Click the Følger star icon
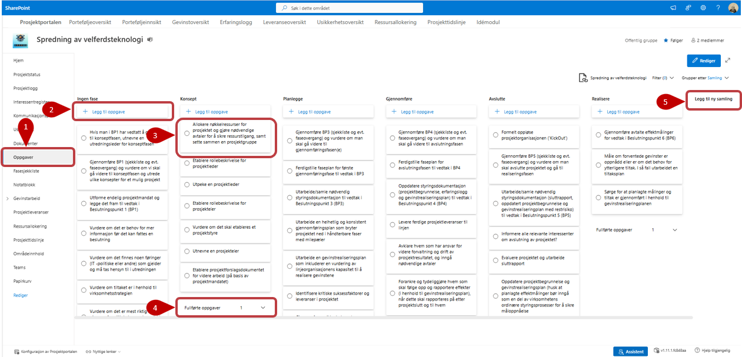 point(666,41)
